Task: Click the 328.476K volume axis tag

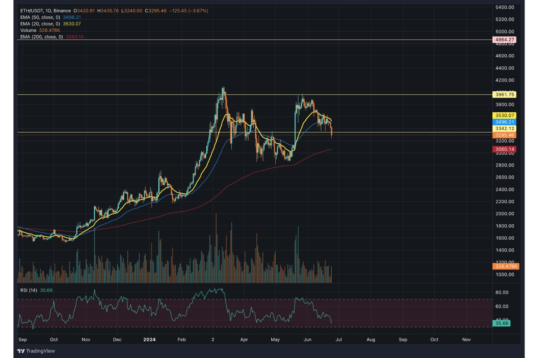Action: click(506, 266)
